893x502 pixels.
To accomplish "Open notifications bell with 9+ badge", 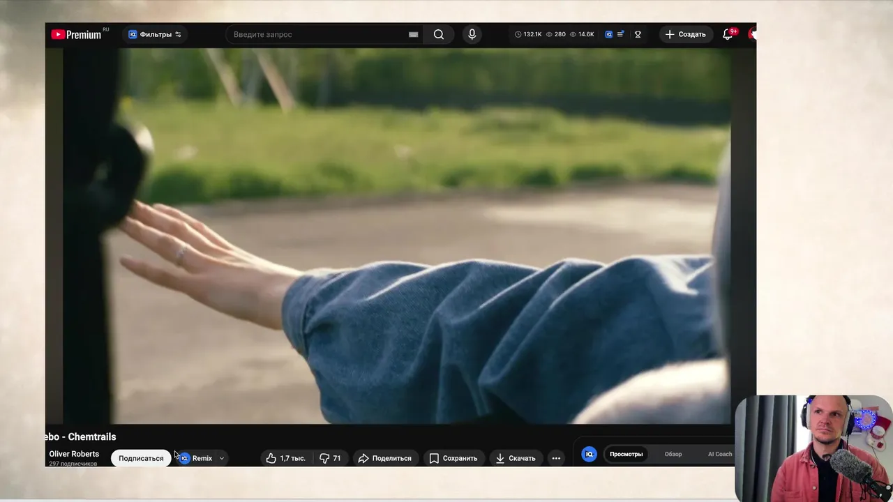I will click(728, 34).
